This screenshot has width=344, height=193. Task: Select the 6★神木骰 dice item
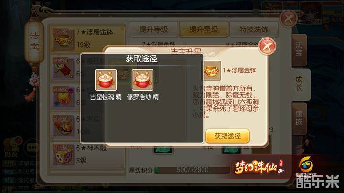click(x=87, y=155)
